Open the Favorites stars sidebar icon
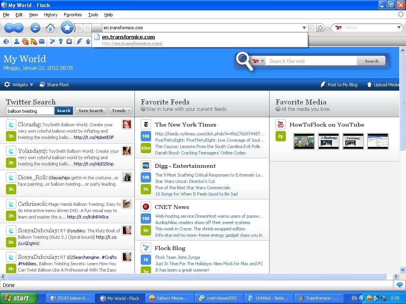 [x=53, y=41]
